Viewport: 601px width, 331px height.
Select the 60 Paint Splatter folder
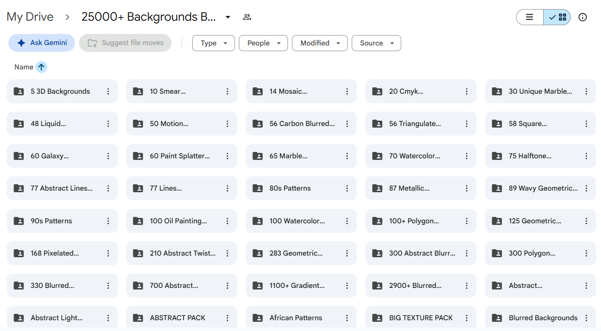point(181,156)
